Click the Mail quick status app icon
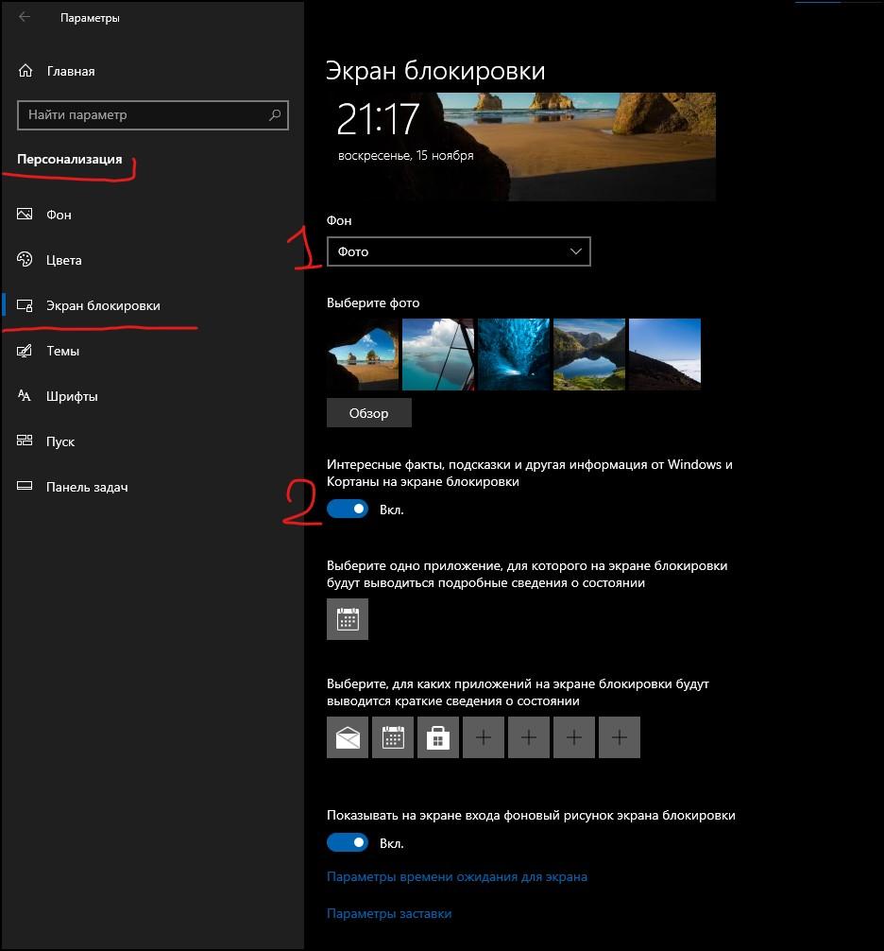Screen dimensions: 884x951 tap(348, 737)
